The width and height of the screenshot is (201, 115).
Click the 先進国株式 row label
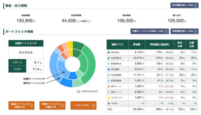pyautogui.click(x=116, y=58)
